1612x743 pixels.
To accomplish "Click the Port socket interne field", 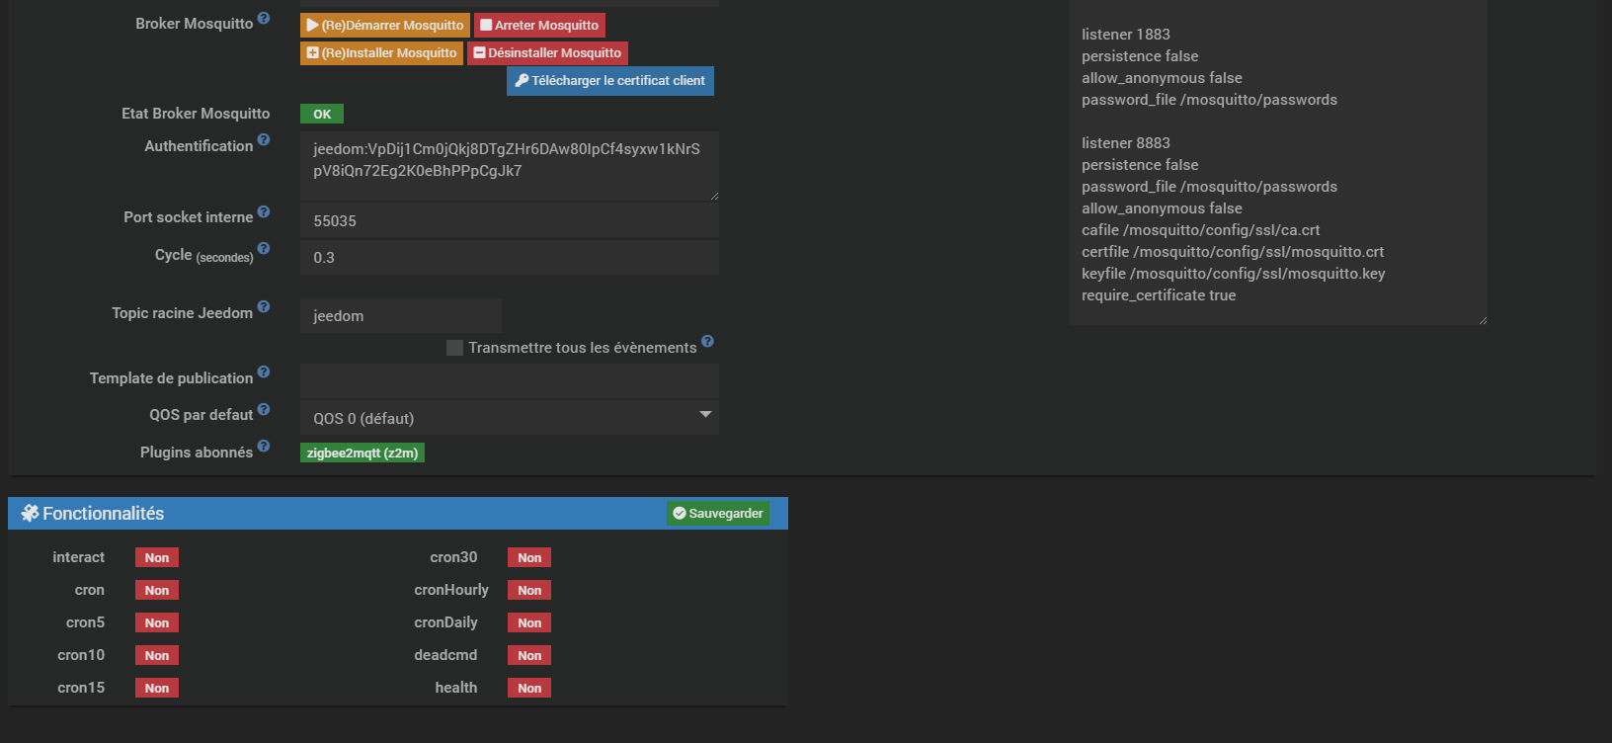I will [509, 221].
